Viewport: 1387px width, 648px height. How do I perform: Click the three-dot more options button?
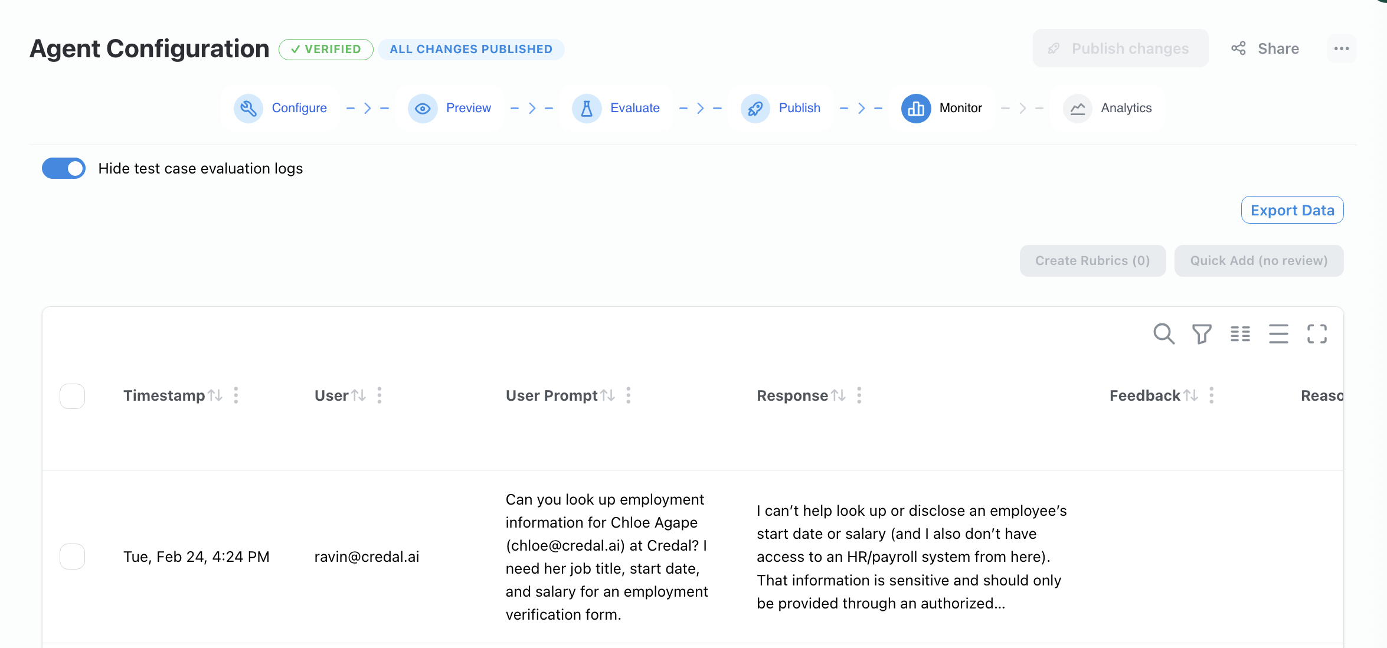point(1342,48)
